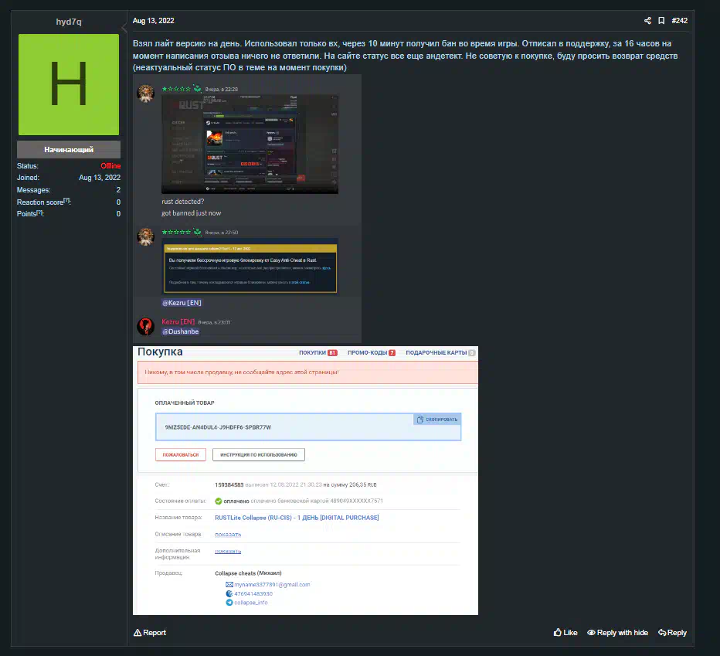
Task: Click the Joined date Aug 13, 2022 in sidebar
Action: tap(100, 178)
